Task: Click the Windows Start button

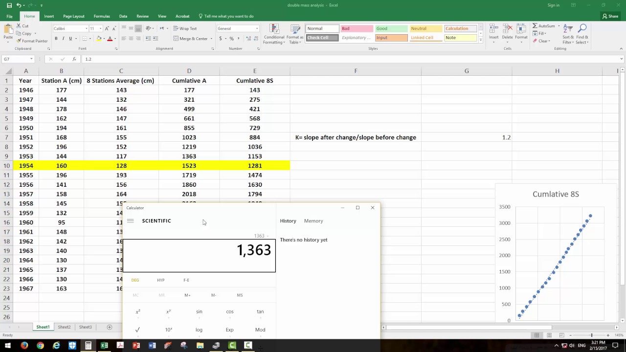Action: 8,346
